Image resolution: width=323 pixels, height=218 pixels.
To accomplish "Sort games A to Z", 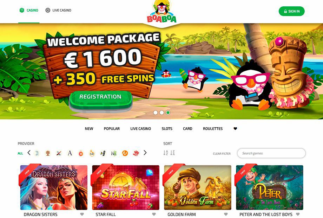I will tap(166, 153).
